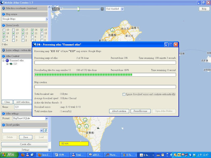Open the BigPlanet SQLite format dropdown
This screenshot has width=211, height=158.
tap(46, 118)
